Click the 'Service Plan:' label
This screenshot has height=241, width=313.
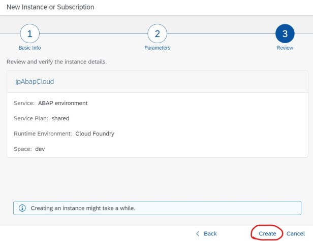tap(31, 118)
